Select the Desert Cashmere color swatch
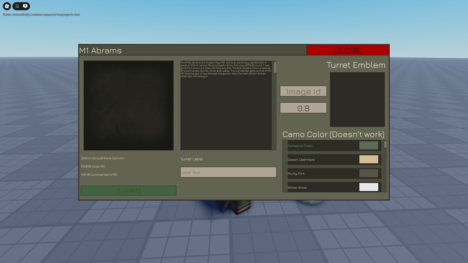468x263 pixels. point(369,159)
